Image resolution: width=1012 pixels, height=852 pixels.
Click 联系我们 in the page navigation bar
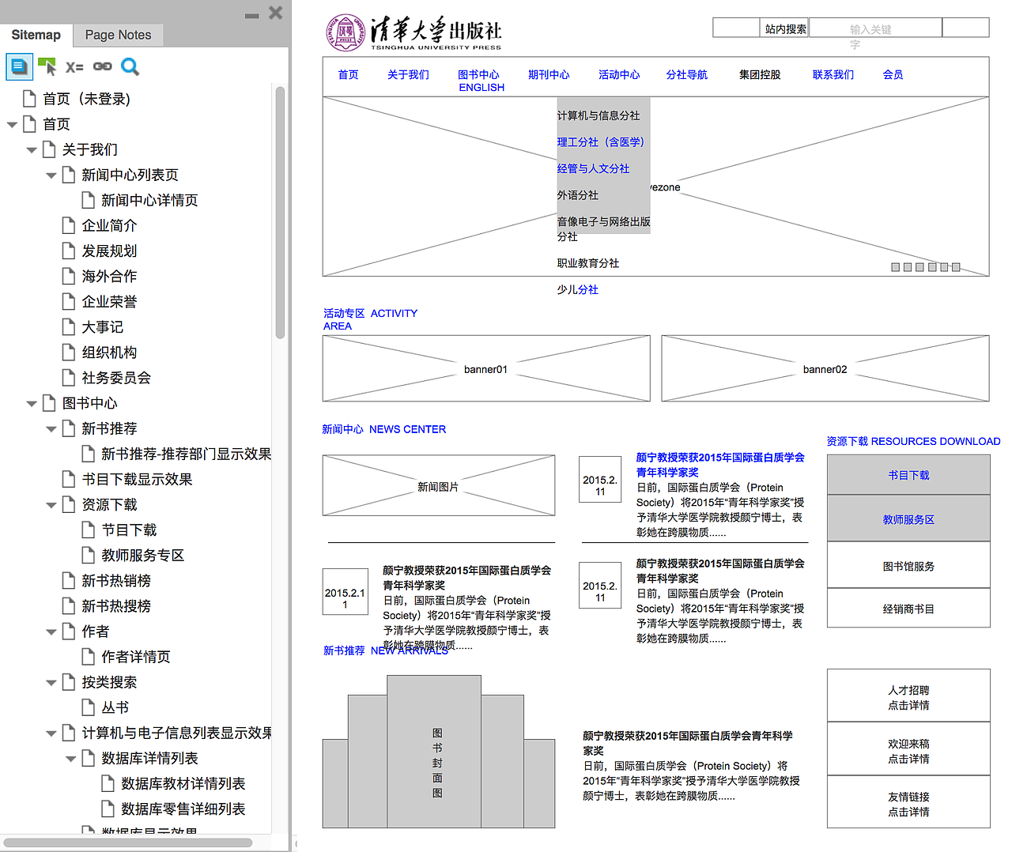click(x=833, y=75)
